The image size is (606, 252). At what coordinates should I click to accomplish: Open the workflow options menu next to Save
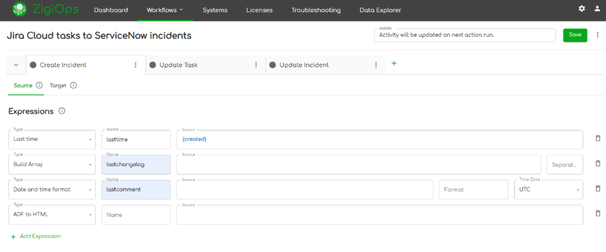click(x=598, y=35)
